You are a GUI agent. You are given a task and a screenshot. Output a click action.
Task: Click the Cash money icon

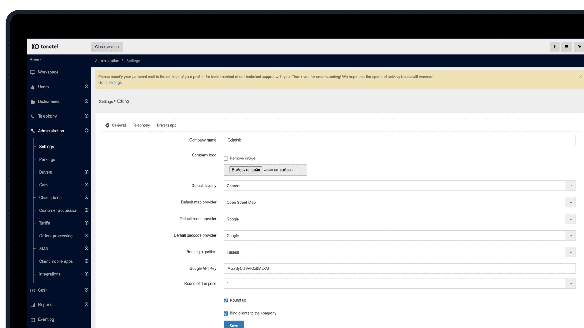pyautogui.click(x=33, y=290)
